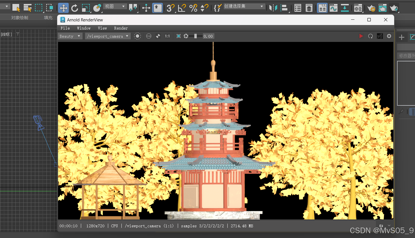
Task: Adjust the exposure slider handle
Action: 196,36
